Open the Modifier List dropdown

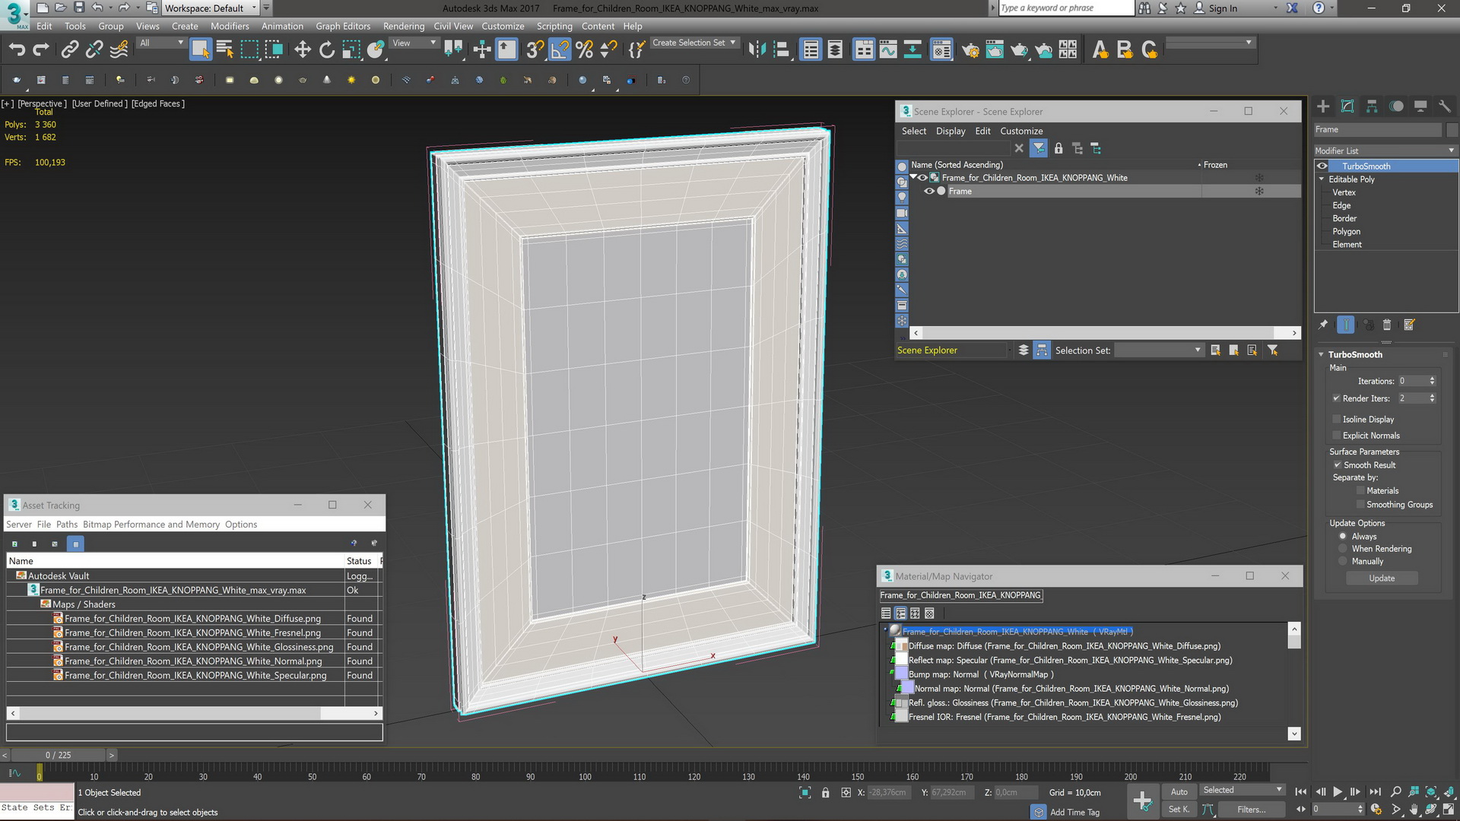click(1385, 151)
